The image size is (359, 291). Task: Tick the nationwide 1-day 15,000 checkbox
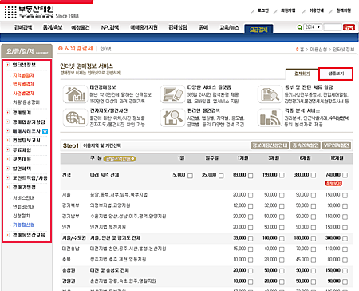(x=190, y=176)
